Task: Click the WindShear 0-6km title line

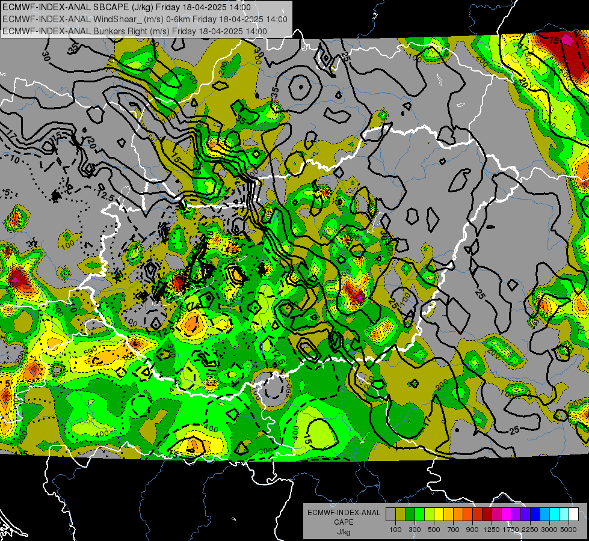Action: point(144,19)
